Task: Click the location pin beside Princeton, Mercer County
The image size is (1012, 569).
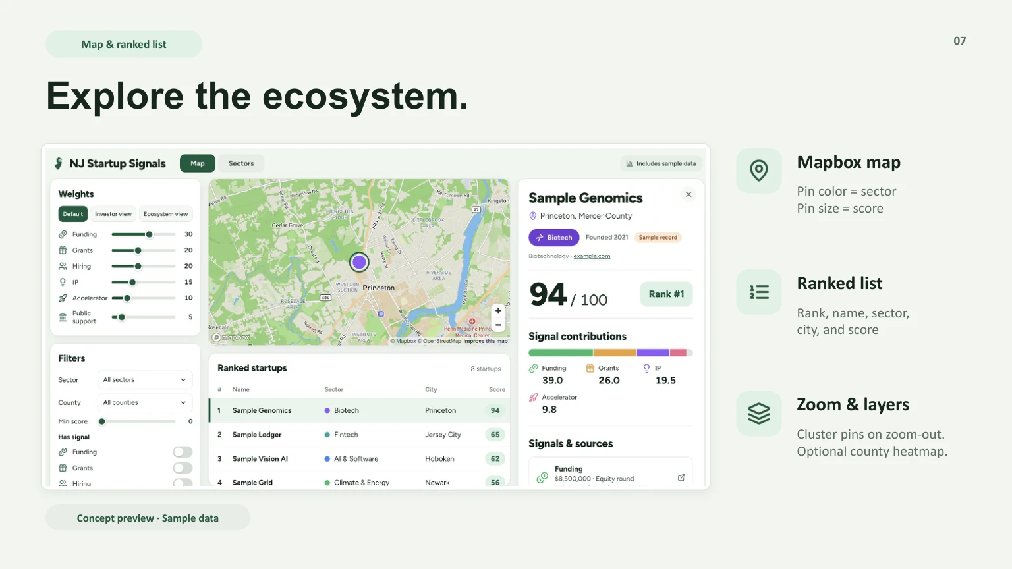Action: click(x=533, y=216)
